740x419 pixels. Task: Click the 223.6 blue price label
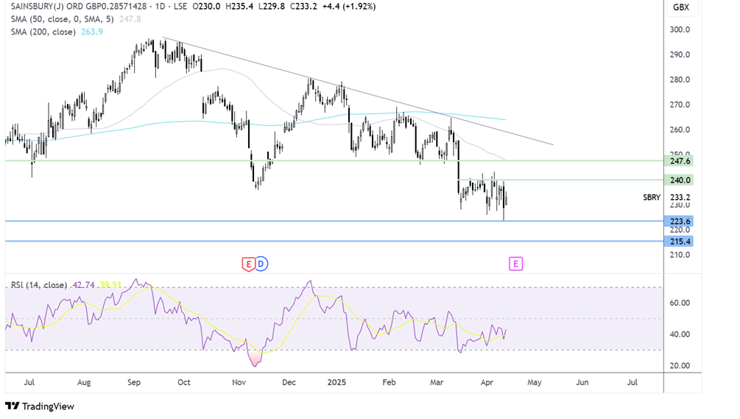tap(678, 221)
